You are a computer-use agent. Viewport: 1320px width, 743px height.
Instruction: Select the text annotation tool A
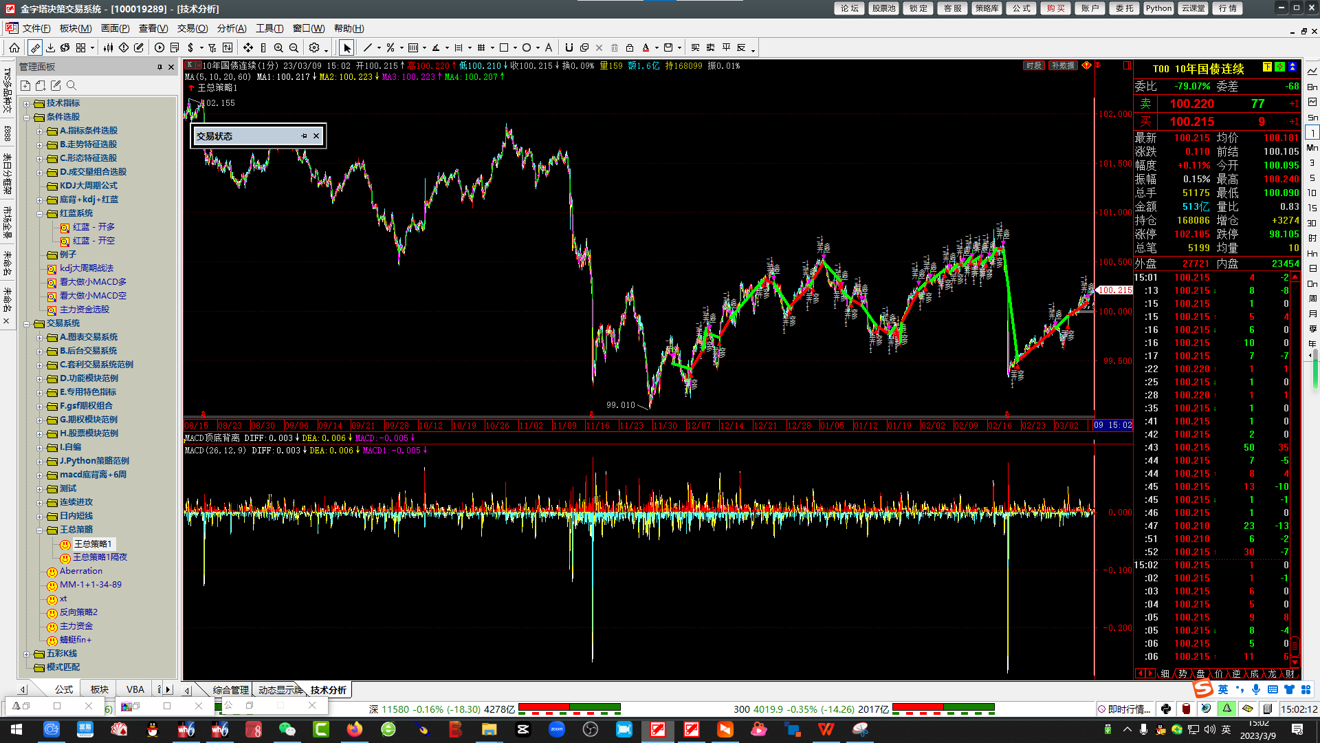549,47
